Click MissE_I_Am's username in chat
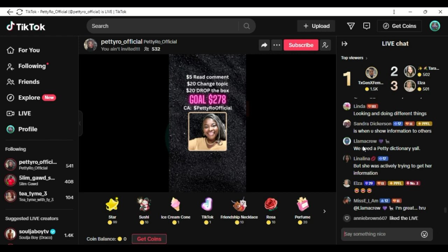448x252 pixels. [366, 201]
